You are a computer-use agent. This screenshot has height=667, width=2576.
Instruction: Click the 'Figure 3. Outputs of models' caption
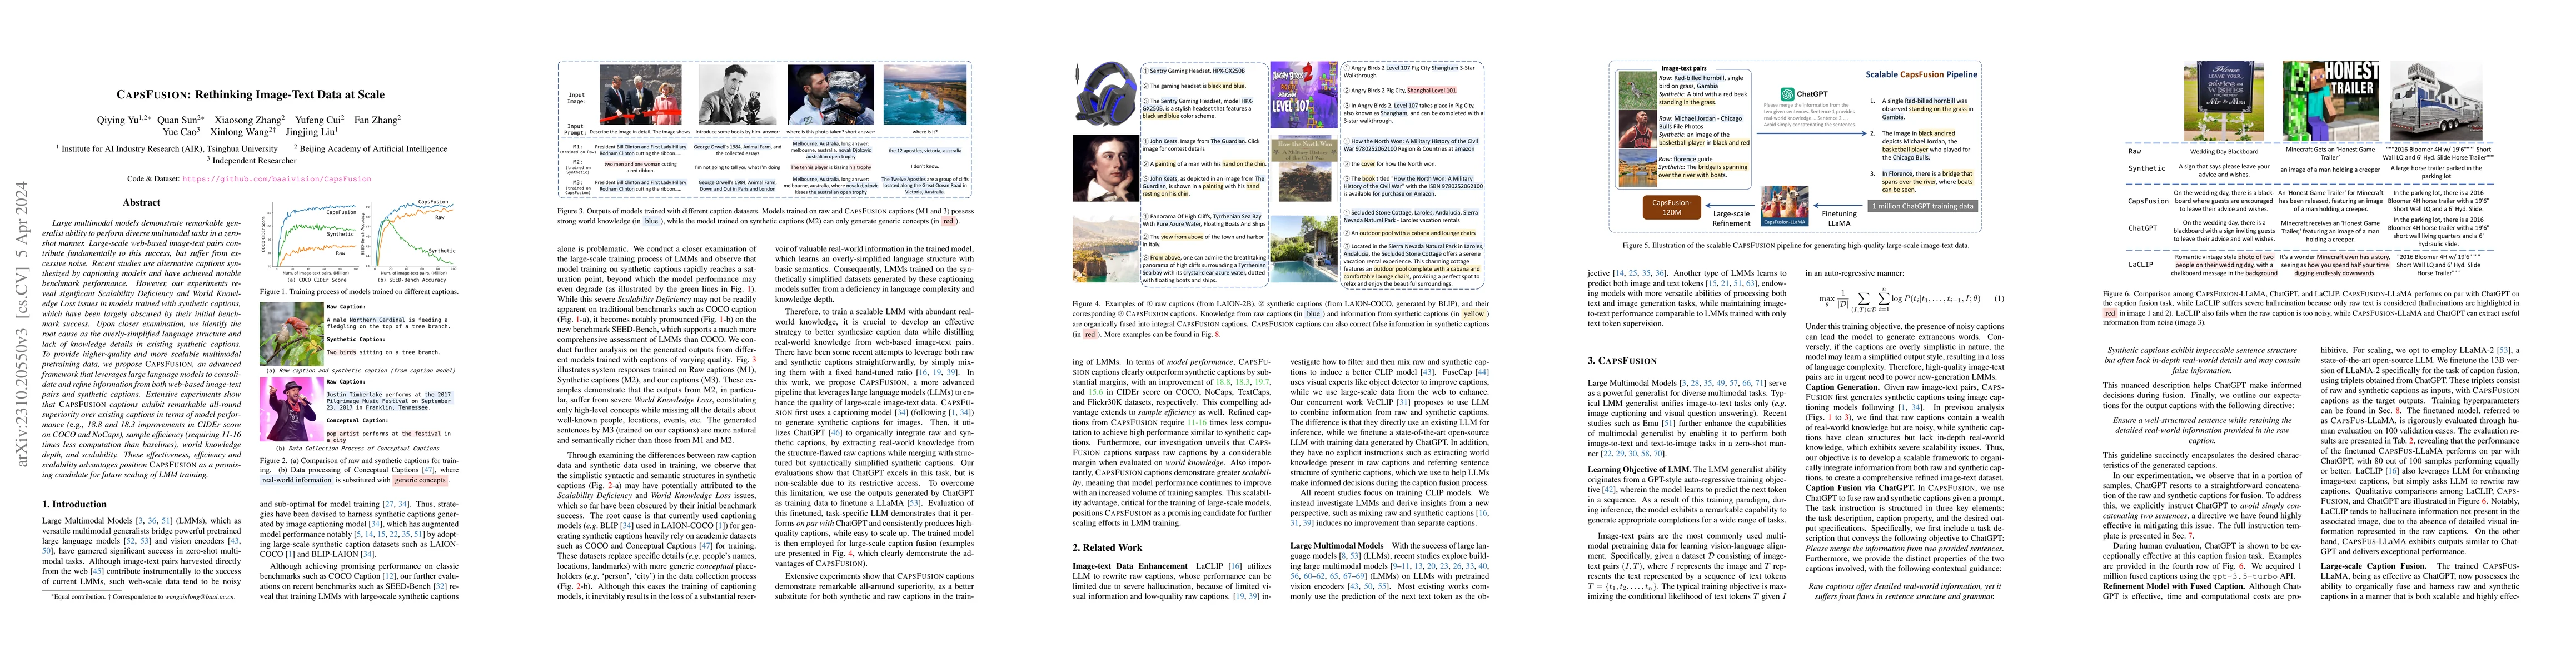[x=765, y=216]
